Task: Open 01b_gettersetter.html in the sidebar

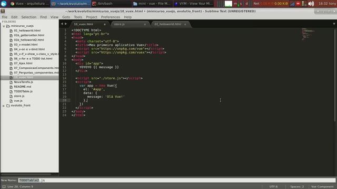Action: pos(29,35)
